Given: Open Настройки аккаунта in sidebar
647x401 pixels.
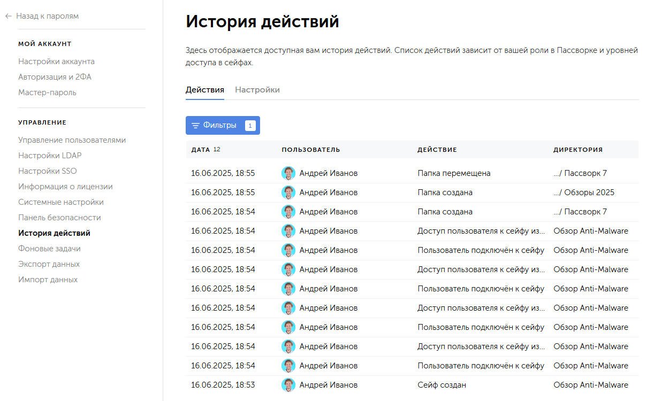Looking at the screenshot, I should (56, 61).
